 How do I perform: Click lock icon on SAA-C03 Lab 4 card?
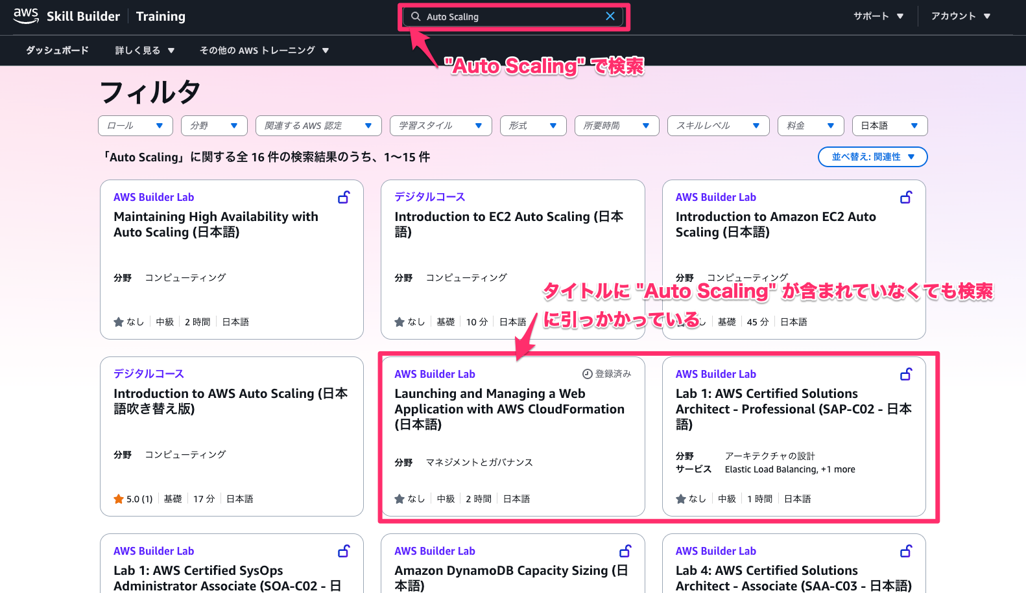point(907,551)
